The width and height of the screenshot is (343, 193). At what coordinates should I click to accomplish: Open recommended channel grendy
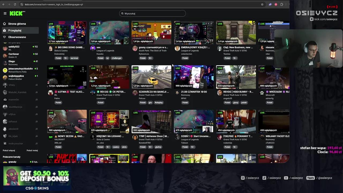(20, 162)
